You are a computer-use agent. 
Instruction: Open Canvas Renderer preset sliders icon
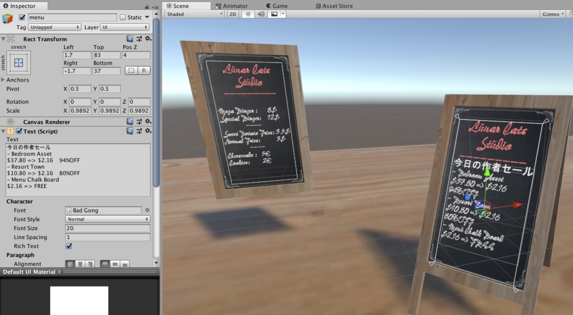click(139, 121)
